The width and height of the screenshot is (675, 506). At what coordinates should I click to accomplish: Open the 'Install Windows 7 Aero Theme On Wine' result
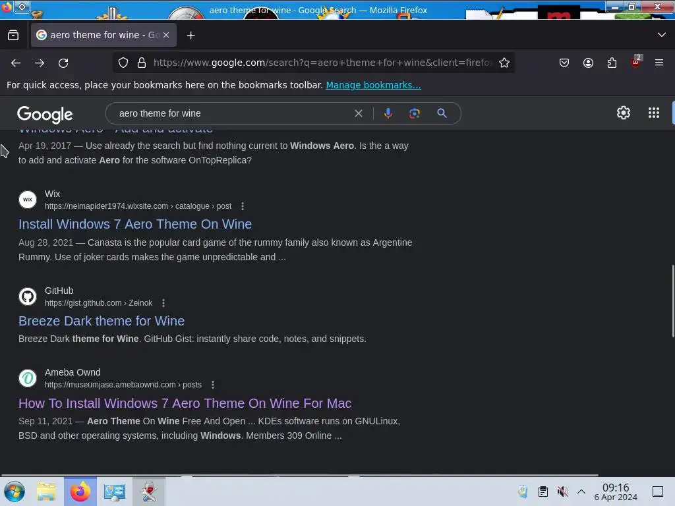(x=135, y=224)
